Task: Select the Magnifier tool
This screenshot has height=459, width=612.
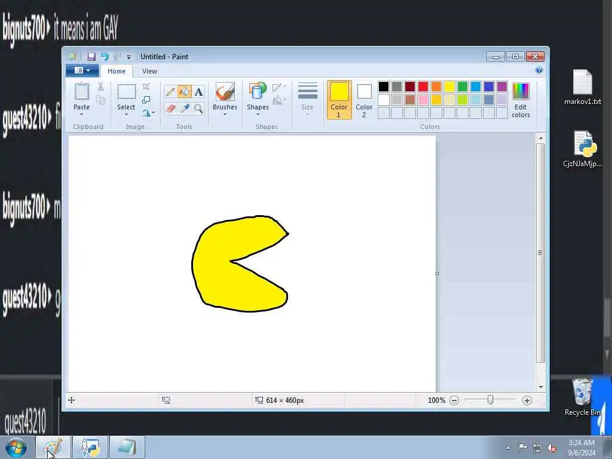Action: 198,108
